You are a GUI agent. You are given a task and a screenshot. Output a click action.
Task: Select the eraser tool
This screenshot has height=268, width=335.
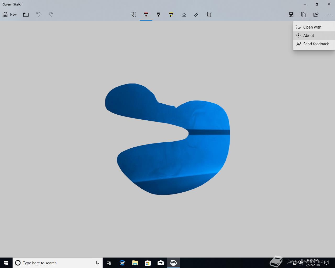(x=184, y=15)
